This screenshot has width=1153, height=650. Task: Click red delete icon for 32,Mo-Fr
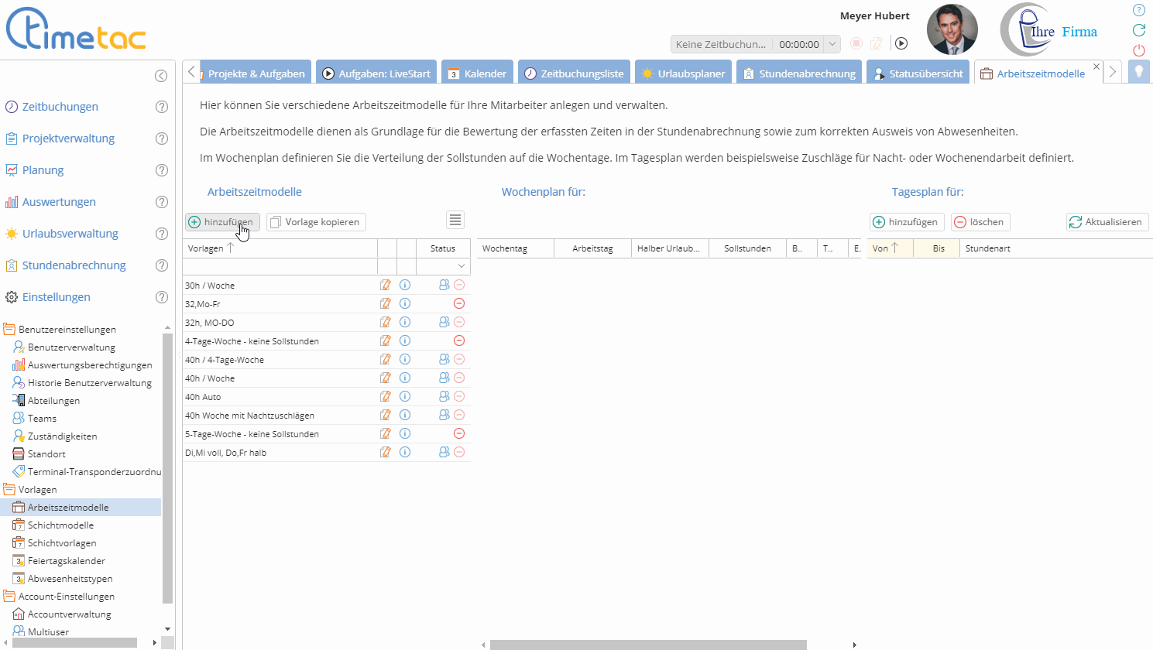tap(459, 303)
